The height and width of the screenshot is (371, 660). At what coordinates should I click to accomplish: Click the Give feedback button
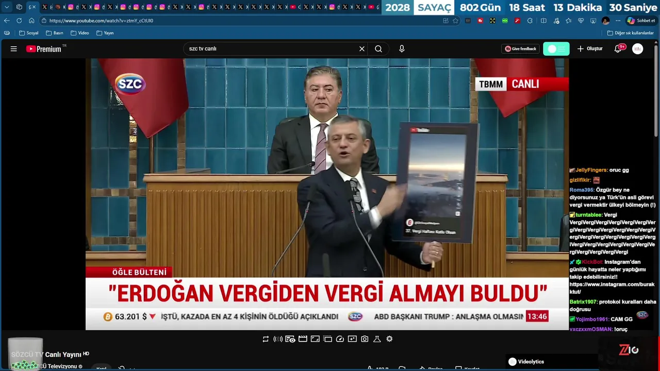tap(520, 49)
